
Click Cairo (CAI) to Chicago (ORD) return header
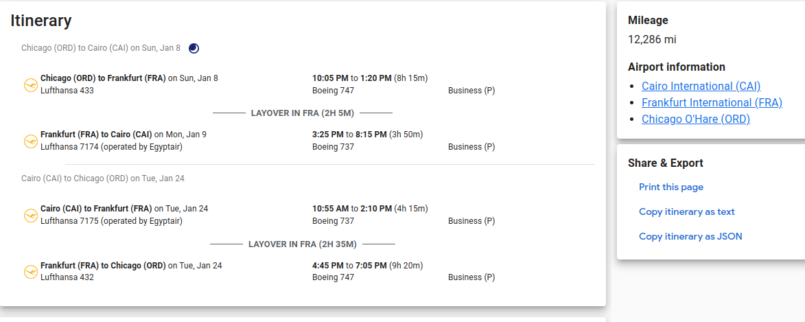pos(103,179)
